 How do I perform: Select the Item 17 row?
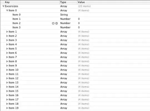click(x=75, y=99)
